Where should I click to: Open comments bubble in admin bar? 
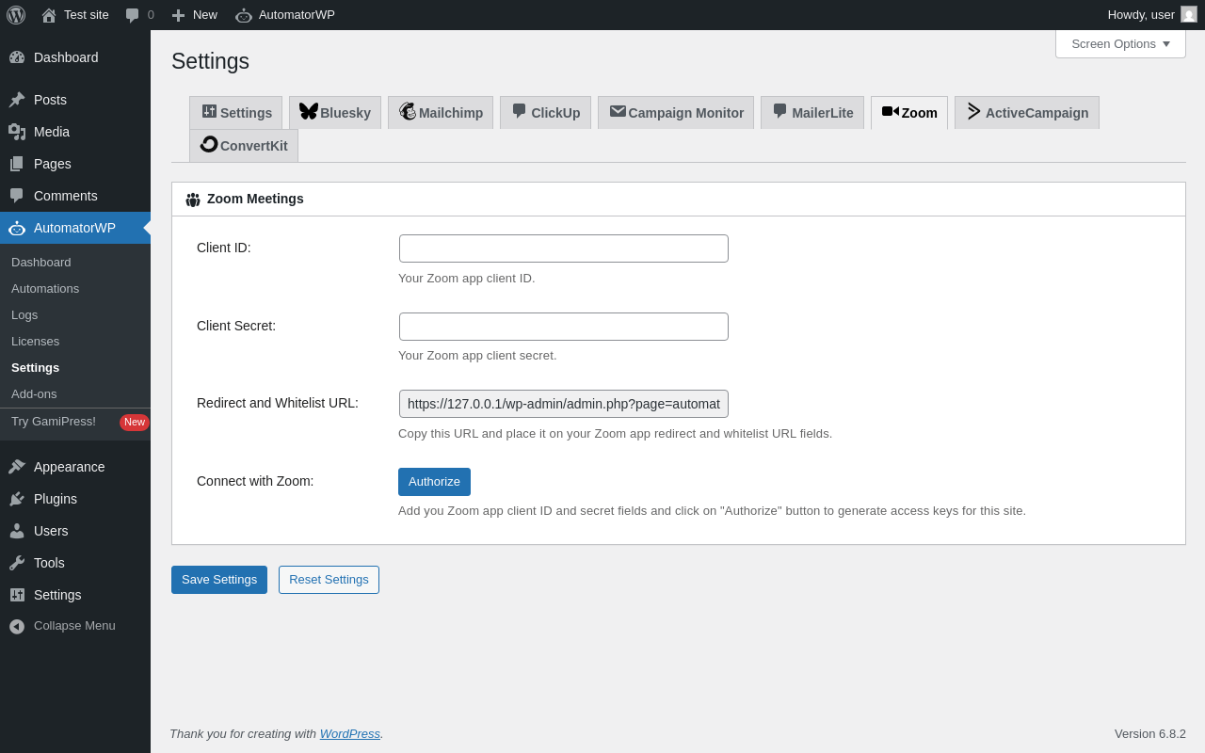pyautogui.click(x=133, y=15)
